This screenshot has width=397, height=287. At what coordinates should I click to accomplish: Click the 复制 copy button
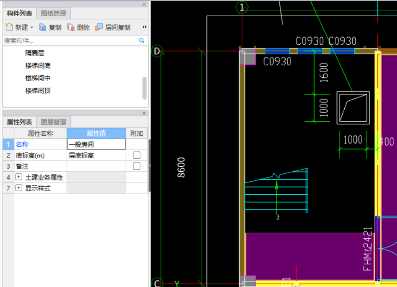[50, 27]
